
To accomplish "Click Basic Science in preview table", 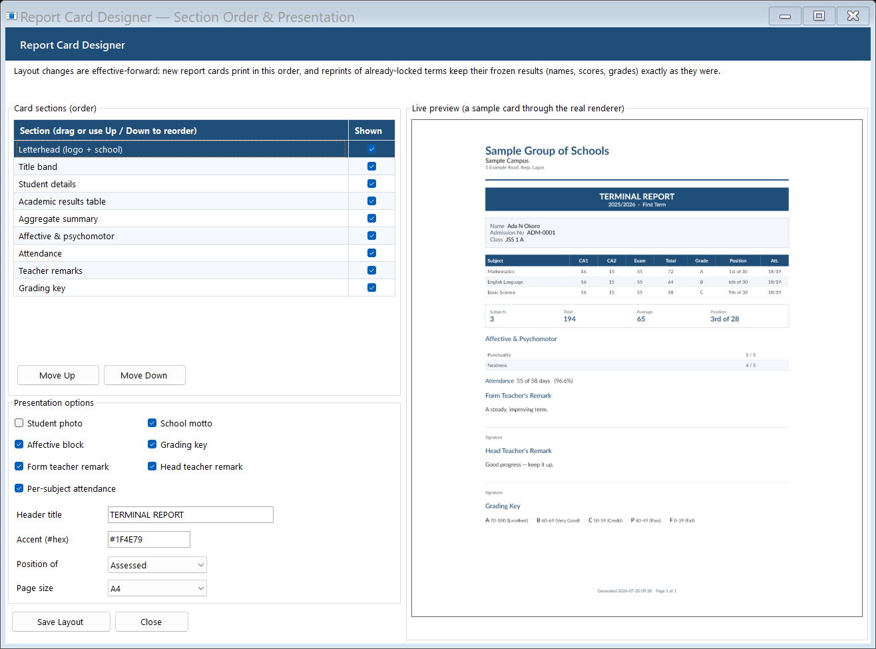I will (x=637, y=293).
